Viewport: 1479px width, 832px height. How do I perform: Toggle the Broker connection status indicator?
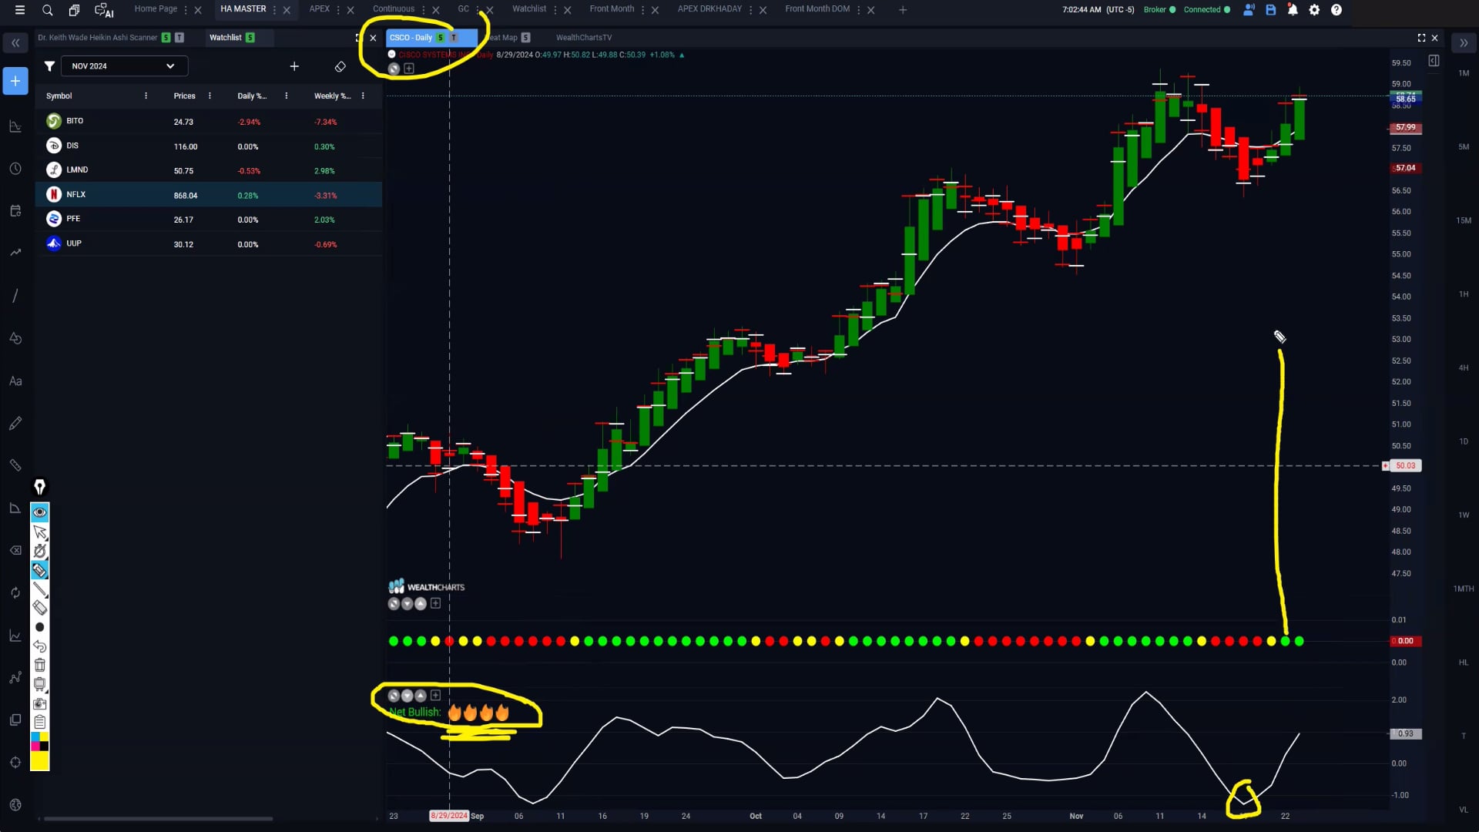coord(1159,10)
